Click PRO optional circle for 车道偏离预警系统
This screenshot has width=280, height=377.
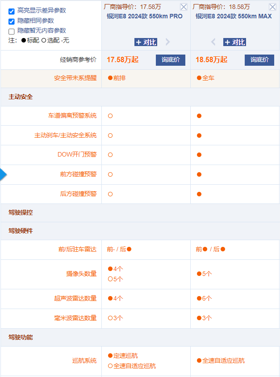110,116
